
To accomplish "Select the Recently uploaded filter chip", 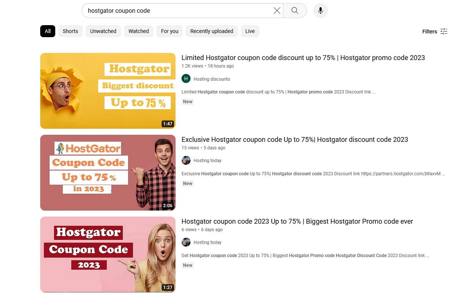I will click(212, 31).
